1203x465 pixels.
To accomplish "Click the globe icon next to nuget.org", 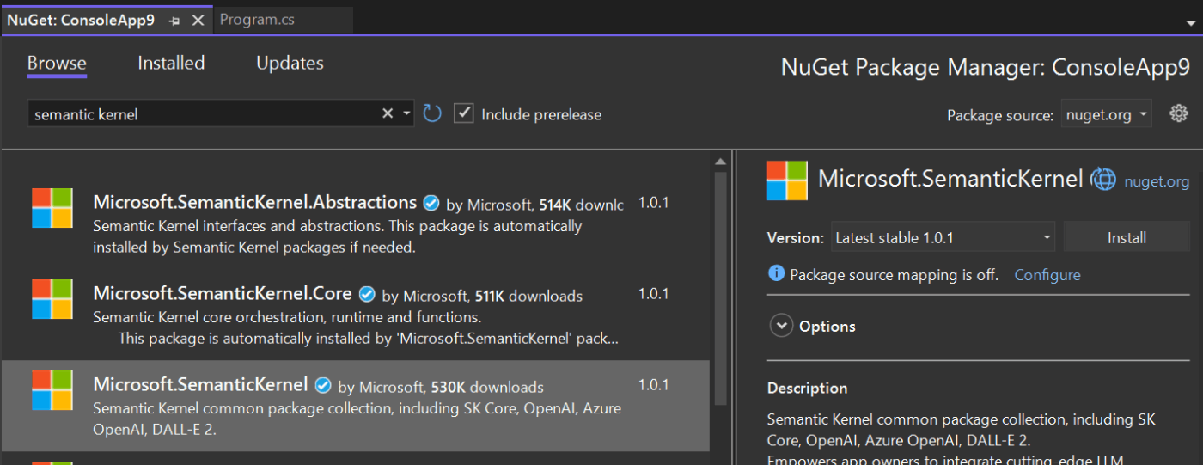I will click(x=1102, y=180).
